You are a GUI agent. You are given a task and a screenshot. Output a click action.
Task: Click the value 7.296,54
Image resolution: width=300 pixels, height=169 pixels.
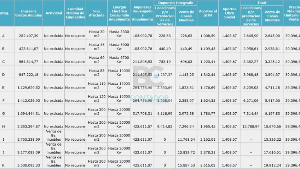pos(186,126)
